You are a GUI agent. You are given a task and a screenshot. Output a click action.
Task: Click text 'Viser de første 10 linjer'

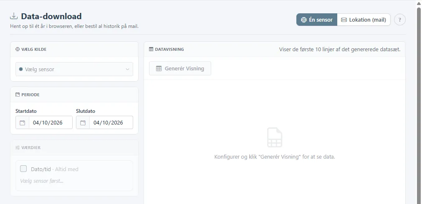tap(340, 50)
